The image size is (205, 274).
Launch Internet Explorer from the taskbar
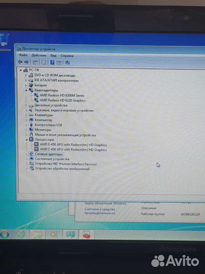click(x=21, y=234)
